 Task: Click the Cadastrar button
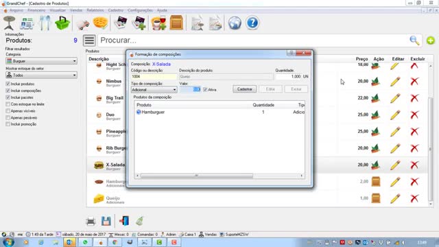pos(244,89)
